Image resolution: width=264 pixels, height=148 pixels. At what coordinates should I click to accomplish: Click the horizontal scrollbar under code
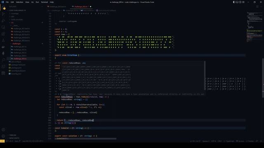[x=85, y=139]
